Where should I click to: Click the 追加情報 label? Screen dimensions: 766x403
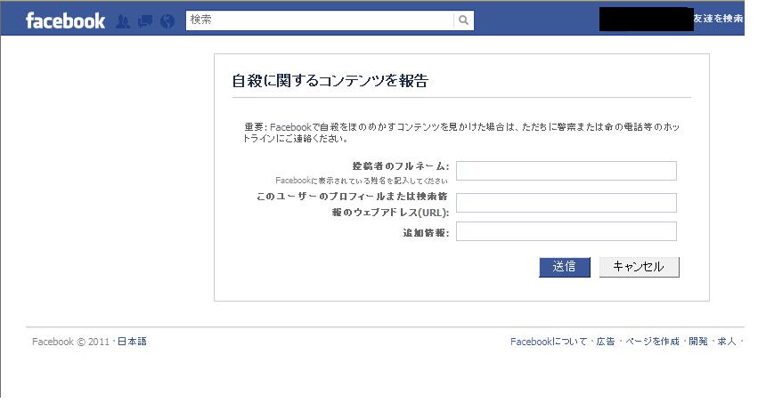[x=426, y=233]
